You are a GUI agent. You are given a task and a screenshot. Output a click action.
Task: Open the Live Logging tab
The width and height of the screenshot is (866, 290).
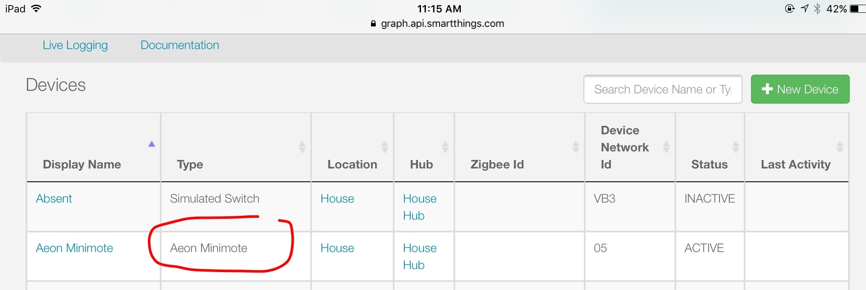point(75,45)
